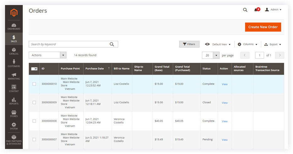This screenshot has width=293, height=154.
Task: Open the Columns dropdown
Action: pyautogui.click(x=247, y=44)
